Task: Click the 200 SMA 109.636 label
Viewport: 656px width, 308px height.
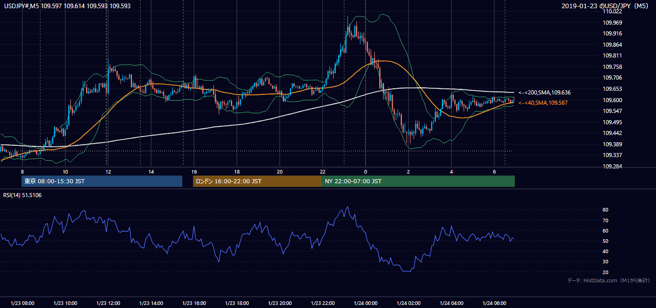Action: (545, 93)
